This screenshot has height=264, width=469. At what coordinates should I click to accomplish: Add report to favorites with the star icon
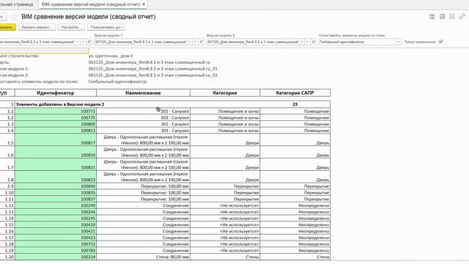tap(14, 17)
